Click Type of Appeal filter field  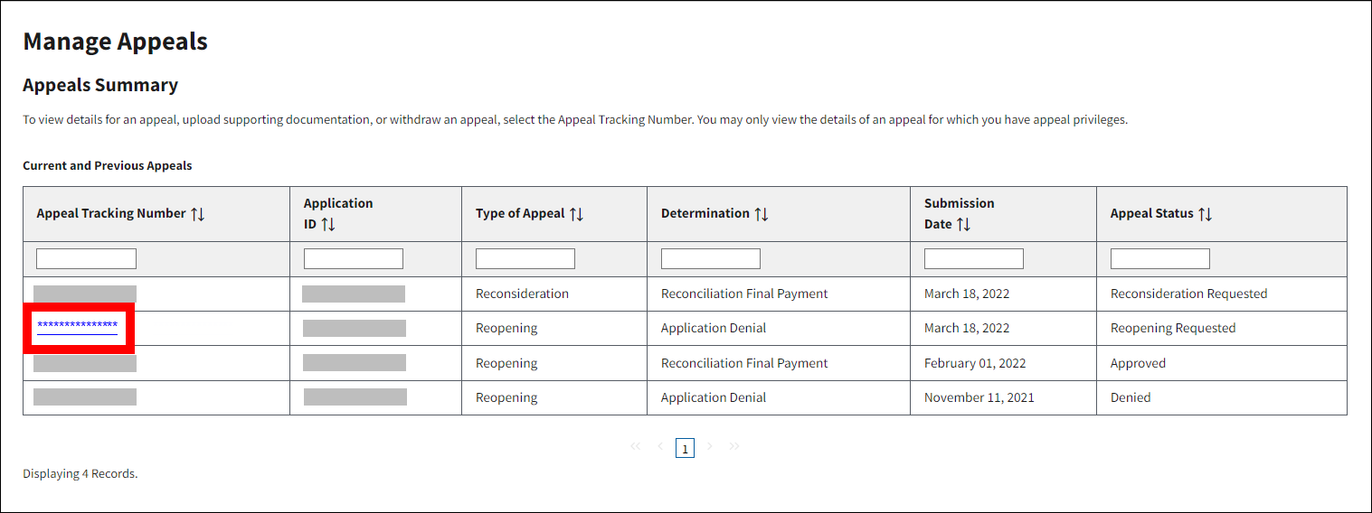(525, 259)
